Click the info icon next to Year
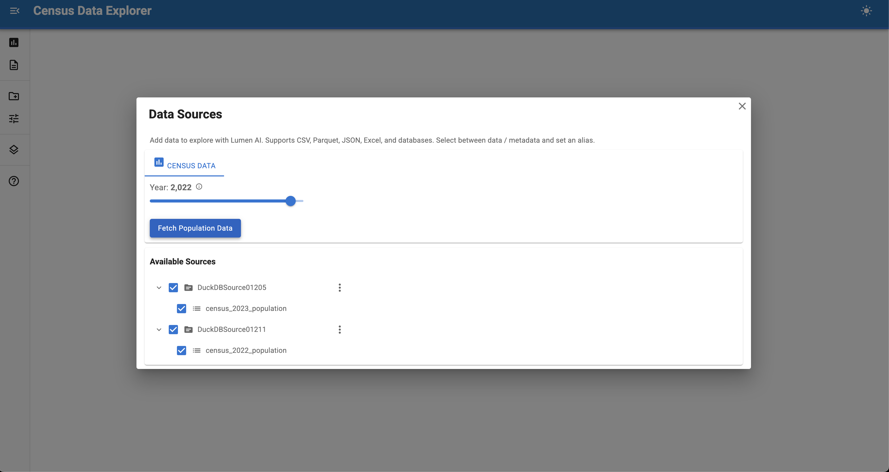The height and width of the screenshot is (472, 889). [x=199, y=186]
